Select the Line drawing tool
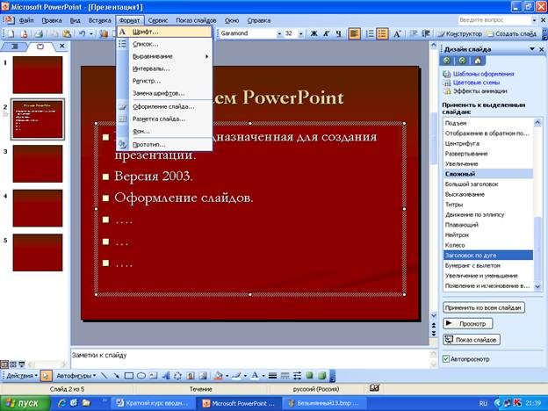Viewport: 548px width, 411px height. pos(104,376)
